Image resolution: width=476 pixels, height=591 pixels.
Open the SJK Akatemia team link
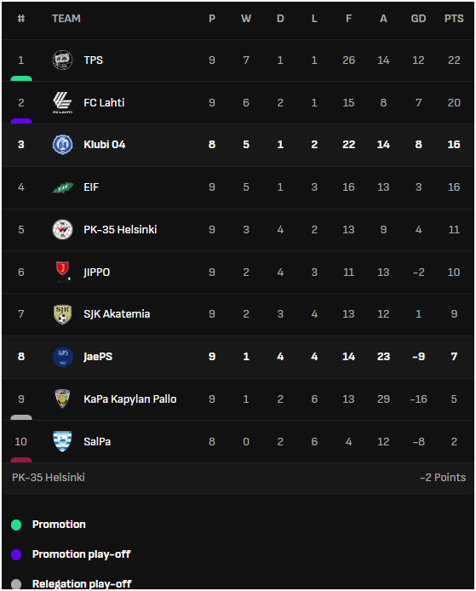(x=117, y=314)
